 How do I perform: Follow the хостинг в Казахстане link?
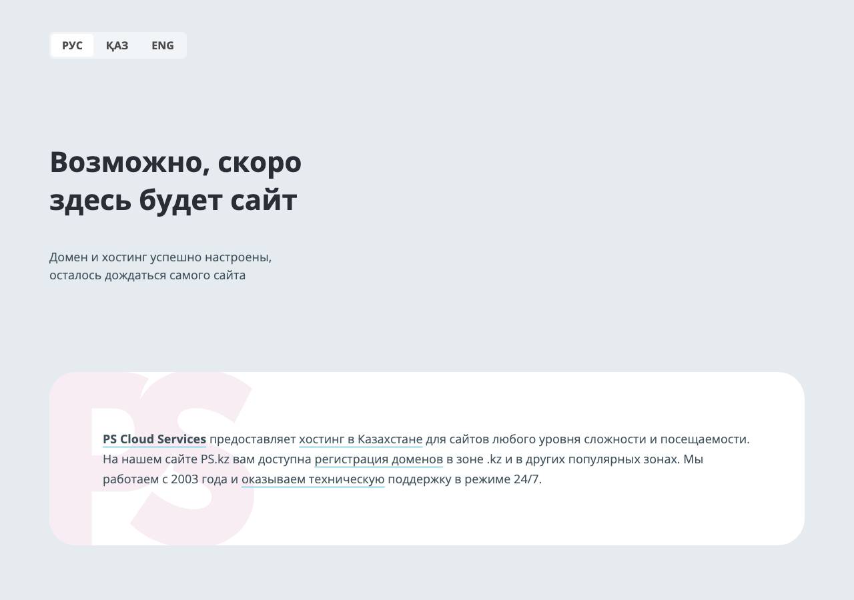[360, 439]
